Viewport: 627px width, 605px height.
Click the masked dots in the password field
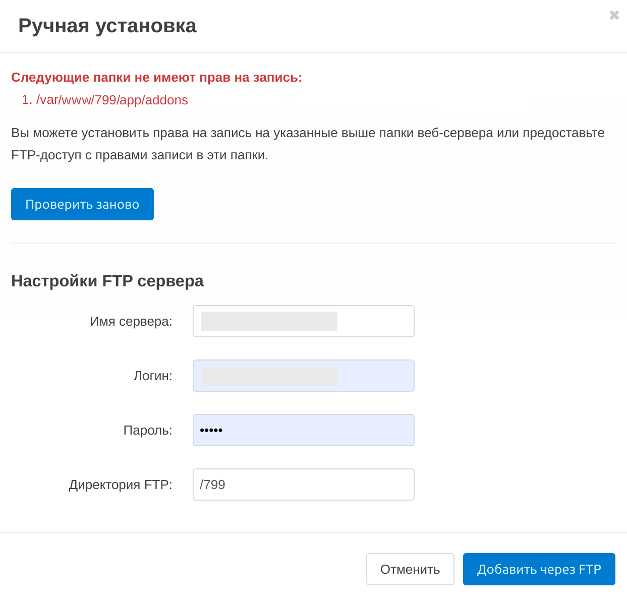point(211,430)
